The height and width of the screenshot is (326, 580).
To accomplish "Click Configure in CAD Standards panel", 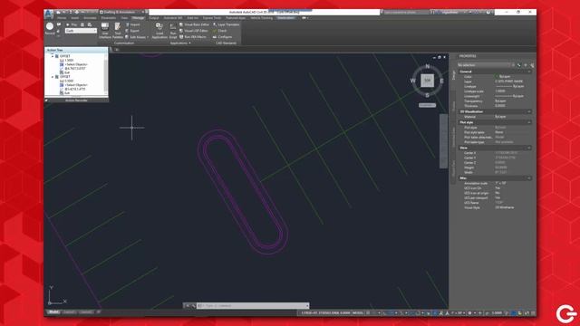I will pyautogui.click(x=222, y=37).
